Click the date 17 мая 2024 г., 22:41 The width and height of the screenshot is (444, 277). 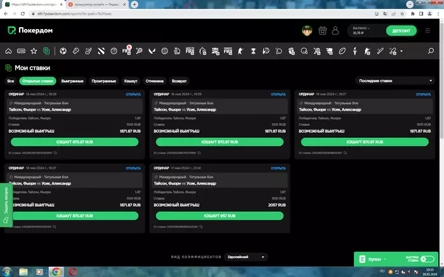click(186, 168)
